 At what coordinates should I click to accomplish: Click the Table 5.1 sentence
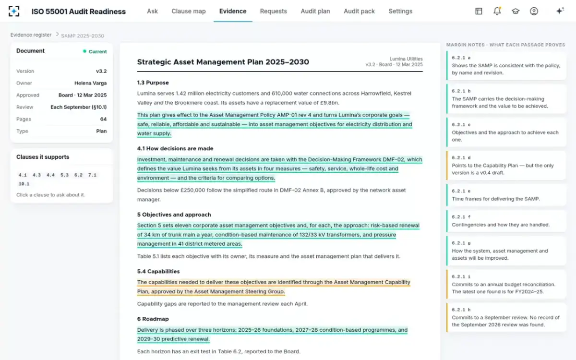click(x=269, y=256)
